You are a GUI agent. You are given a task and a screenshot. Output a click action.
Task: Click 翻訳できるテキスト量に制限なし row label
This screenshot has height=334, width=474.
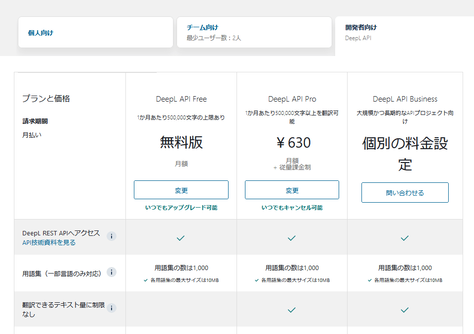tap(63, 310)
